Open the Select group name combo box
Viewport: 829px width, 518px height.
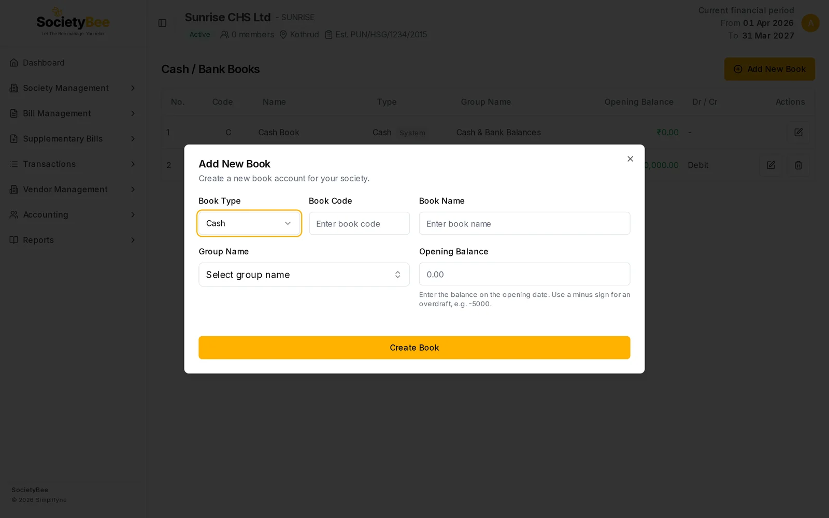[304, 275]
